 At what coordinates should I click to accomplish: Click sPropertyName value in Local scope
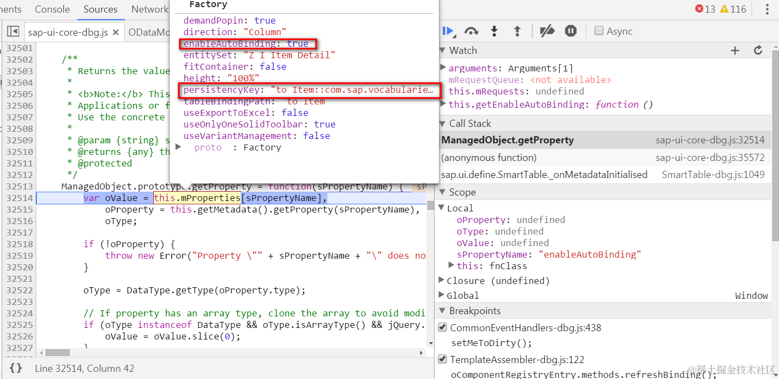[x=590, y=254]
